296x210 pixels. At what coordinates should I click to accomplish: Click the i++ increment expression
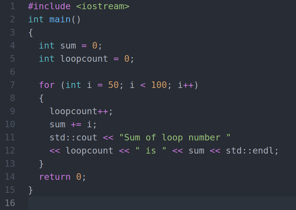pyautogui.click(x=186, y=85)
